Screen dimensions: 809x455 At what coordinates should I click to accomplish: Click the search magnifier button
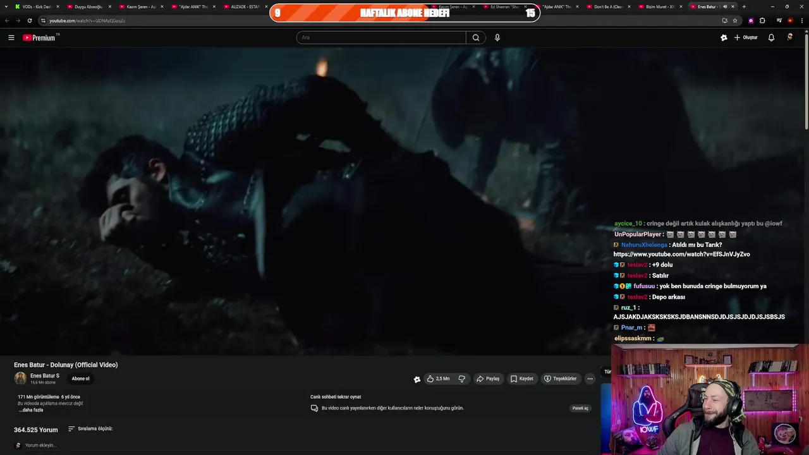point(476,38)
